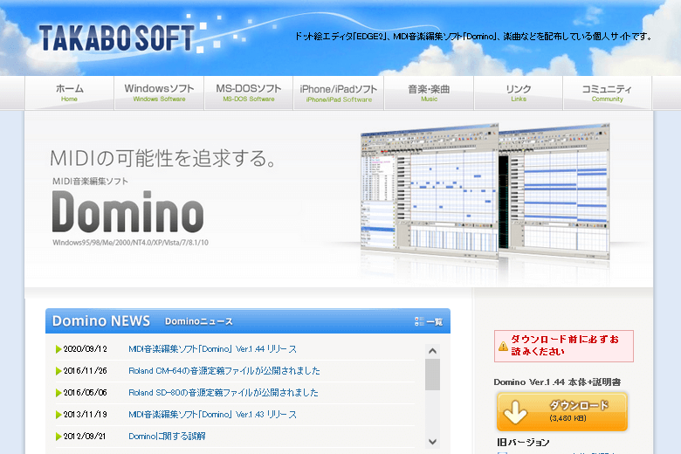This screenshot has height=454, width=681.
Task: Click the news list scrollbar thumb
Action: pos(432,374)
